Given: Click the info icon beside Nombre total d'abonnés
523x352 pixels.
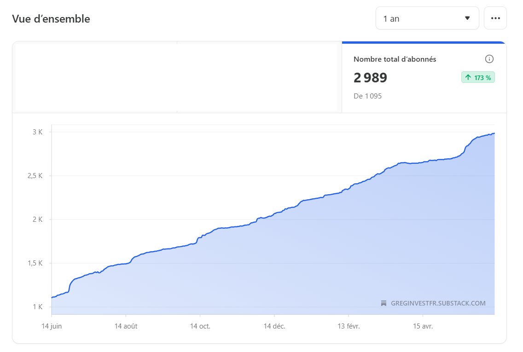Looking at the screenshot, I should [x=489, y=59].
